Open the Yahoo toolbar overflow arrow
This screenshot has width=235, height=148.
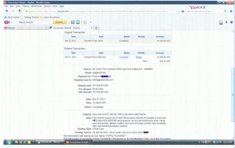(x=90, y=22)
